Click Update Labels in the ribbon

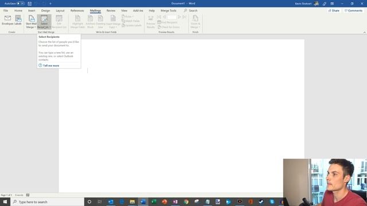point(131,25)
